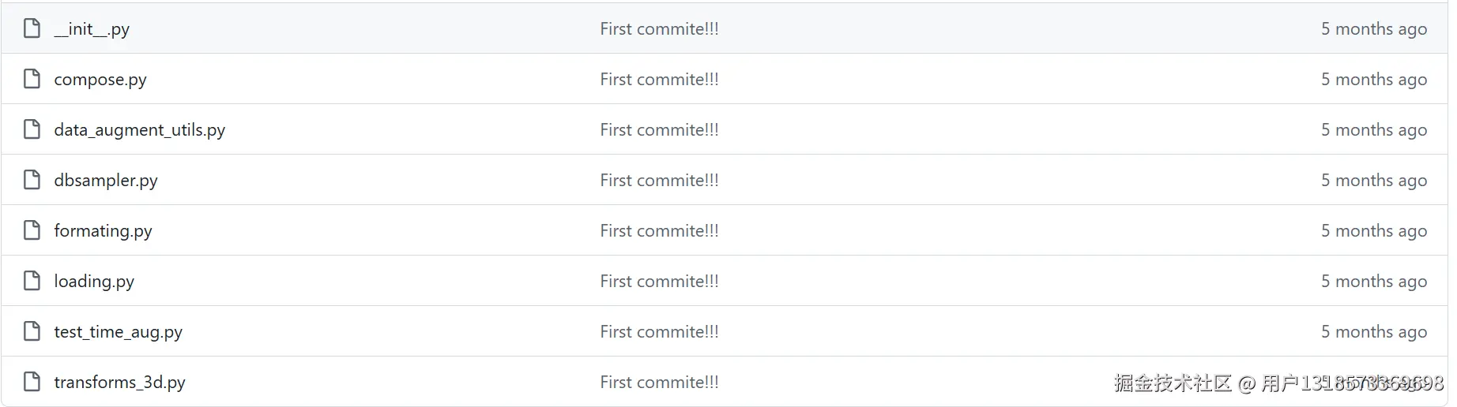The width and height of the screenshot is (1457, 407).
Task: Click the file icon beside data_augment_utils.py
Action: click(x=32, y=129)
